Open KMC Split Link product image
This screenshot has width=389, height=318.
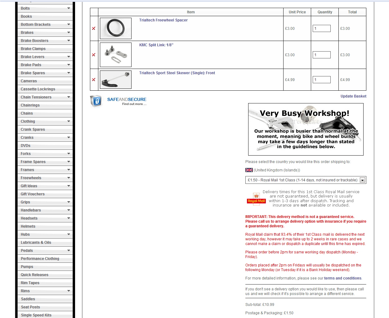click(x=116, y=55)
